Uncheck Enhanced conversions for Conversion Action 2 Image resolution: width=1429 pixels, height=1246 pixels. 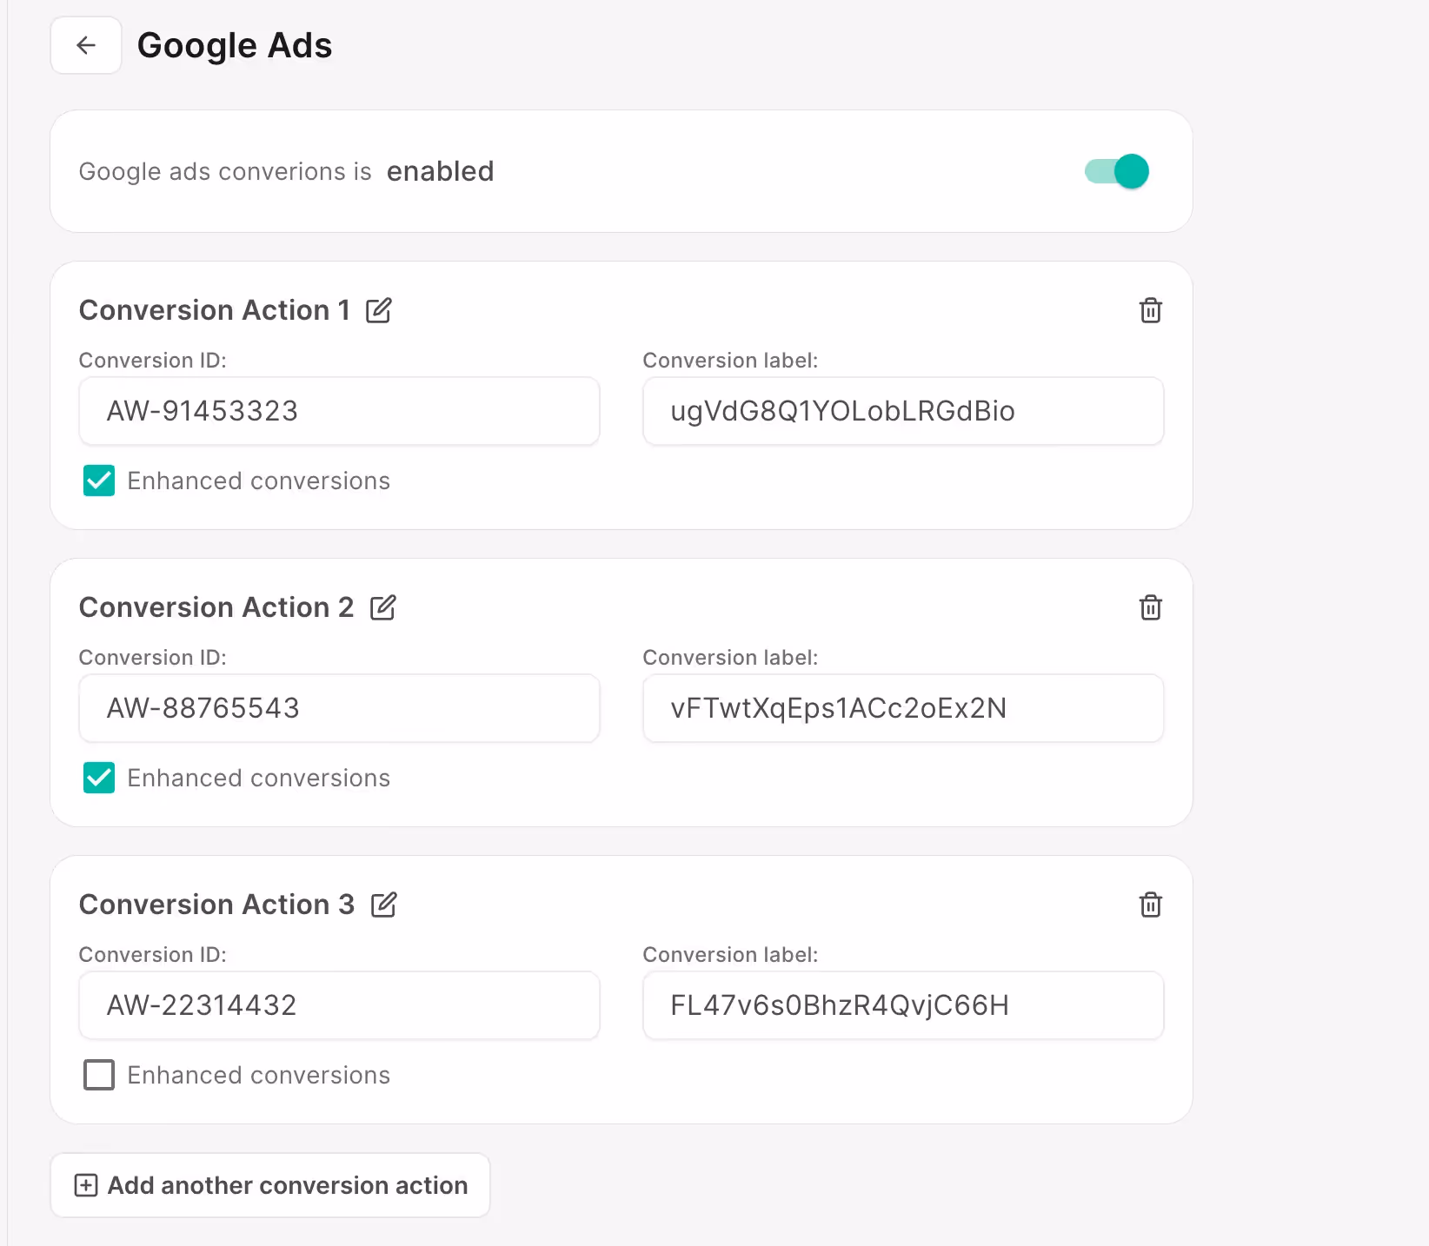coord(99,778)
